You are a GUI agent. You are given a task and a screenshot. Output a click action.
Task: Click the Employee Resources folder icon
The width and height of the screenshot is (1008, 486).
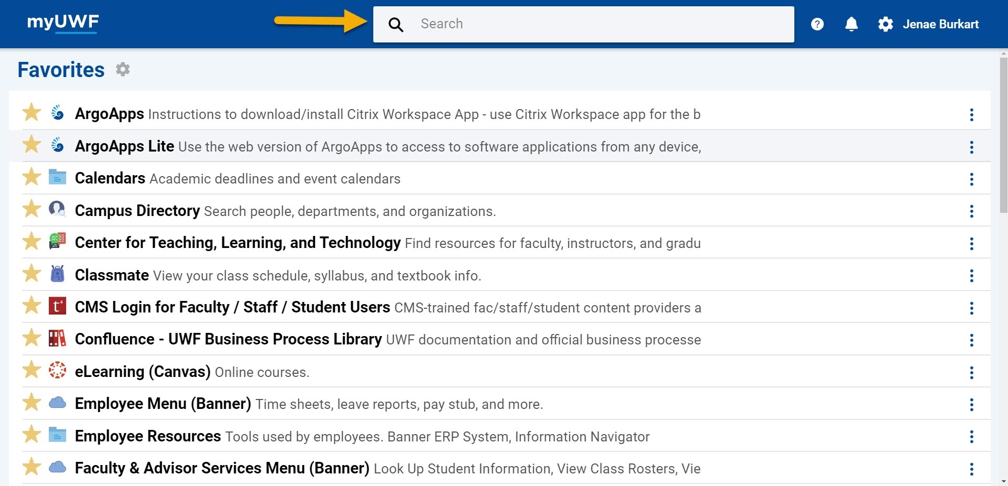(57, 435)
